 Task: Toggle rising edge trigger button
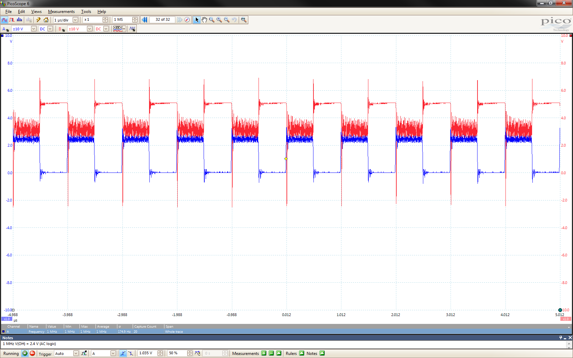(123, 353)
